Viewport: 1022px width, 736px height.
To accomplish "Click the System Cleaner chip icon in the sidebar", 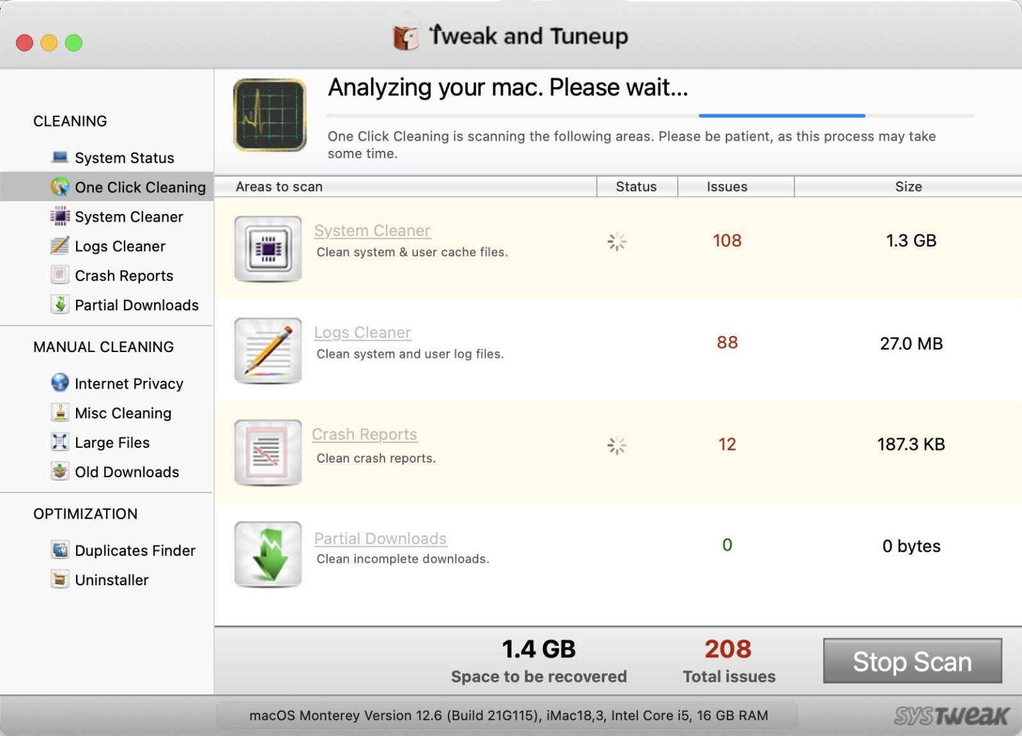I will pyautogui.click(x=60, y=217).
